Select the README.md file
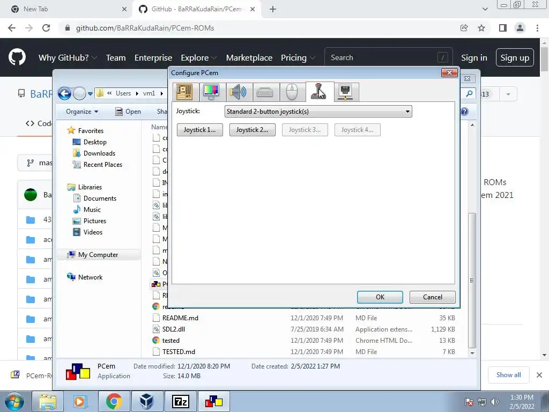 [x=180, y=318]
